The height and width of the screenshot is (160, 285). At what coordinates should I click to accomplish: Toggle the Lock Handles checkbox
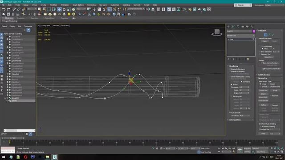coord(261,47)
